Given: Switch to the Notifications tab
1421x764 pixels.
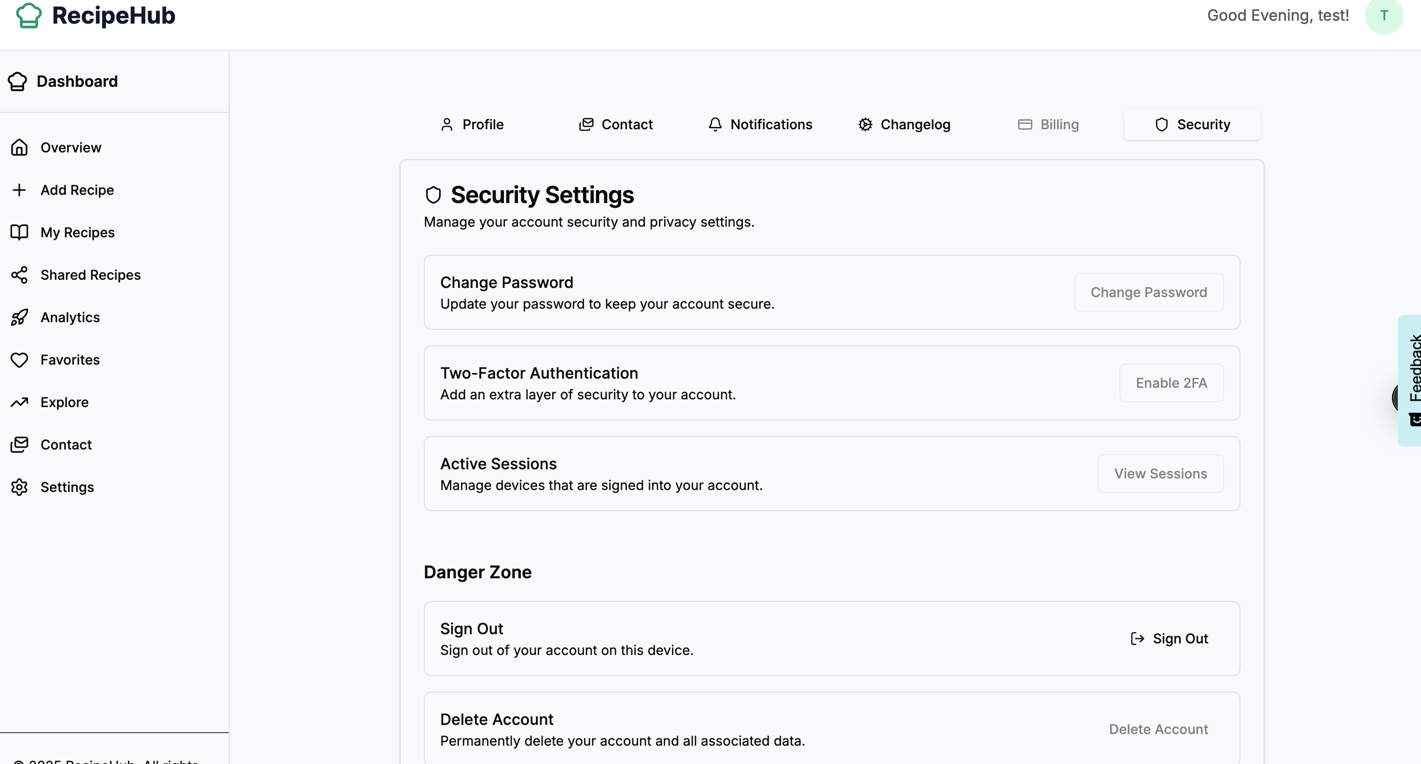Looking at the screenshot, I should click(x=760, y=124).
